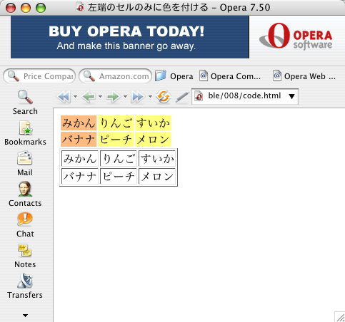Screen dimensions: 345x322
Task: Minimize the window with the yellow button
Action: pos(26,8)
